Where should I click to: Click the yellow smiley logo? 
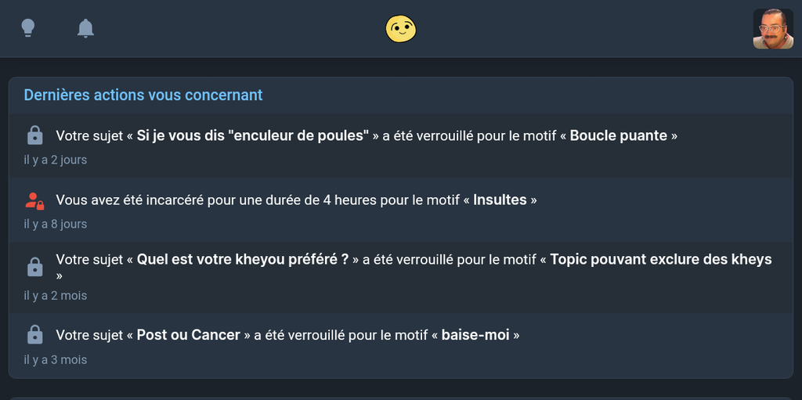click(400, 29)
